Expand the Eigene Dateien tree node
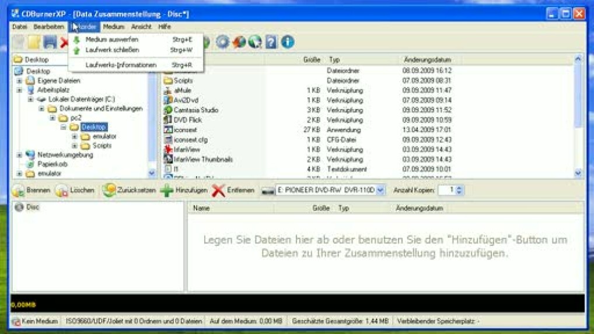Screen dimensions: 594x334 19,81
